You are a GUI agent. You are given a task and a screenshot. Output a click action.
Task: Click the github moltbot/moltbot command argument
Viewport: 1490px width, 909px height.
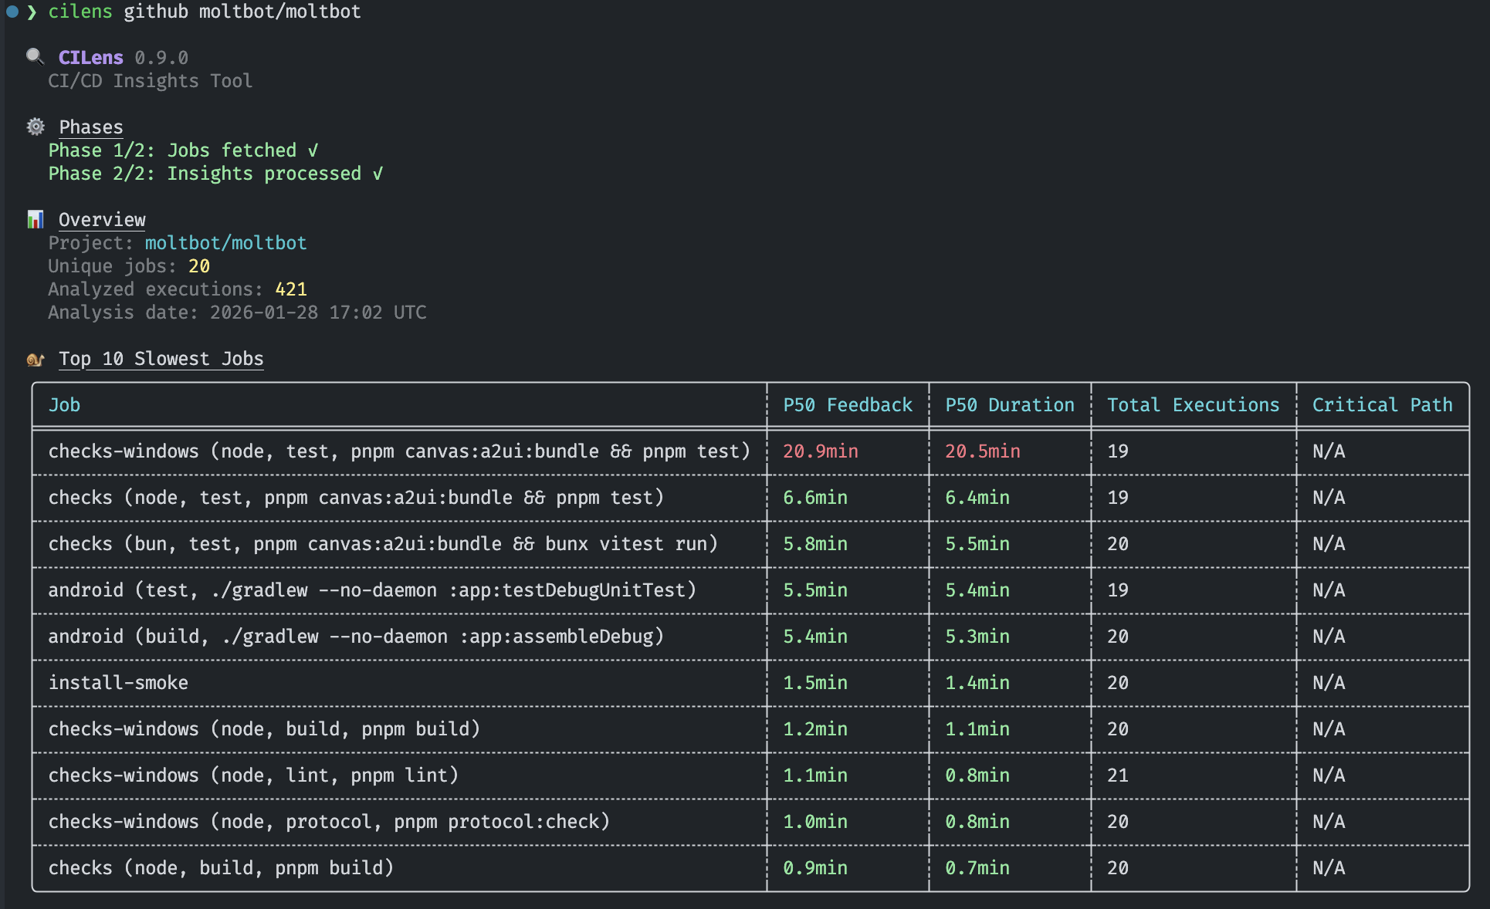pyautogui.click(x=242, y=12)
